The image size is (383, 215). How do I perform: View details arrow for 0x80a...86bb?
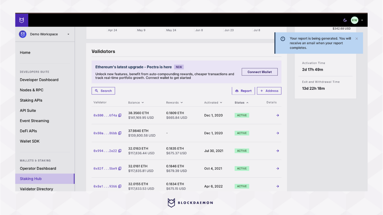click(278, 133)
